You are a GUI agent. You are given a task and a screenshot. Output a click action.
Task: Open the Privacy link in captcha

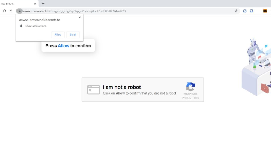186,98
